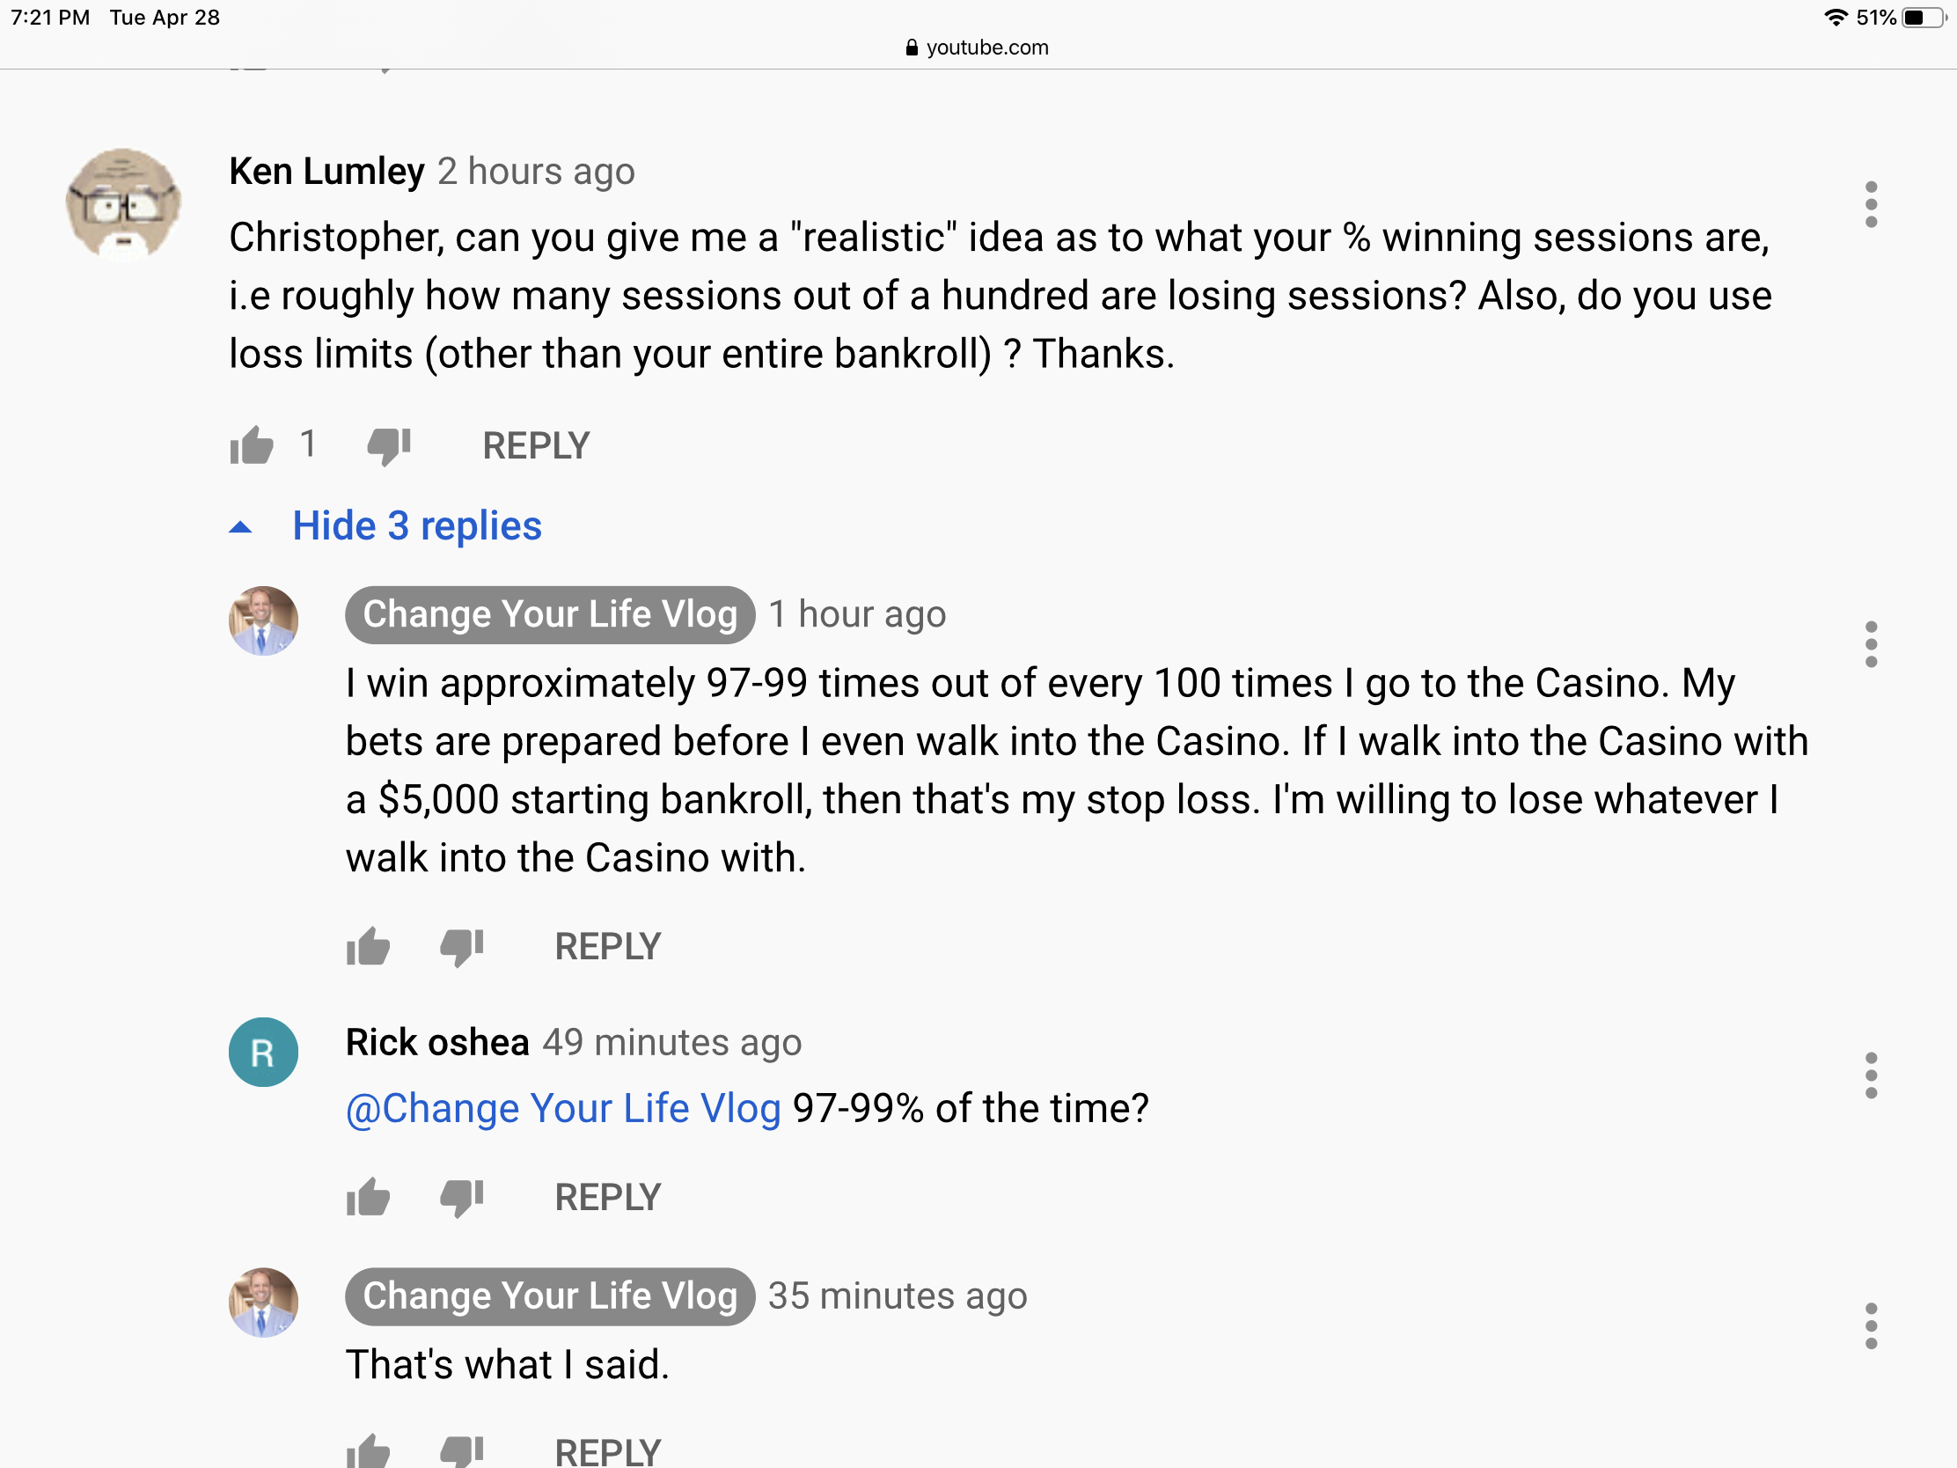Dislike Ken Lumley's comment with thumbs down

tap(389, 446)
